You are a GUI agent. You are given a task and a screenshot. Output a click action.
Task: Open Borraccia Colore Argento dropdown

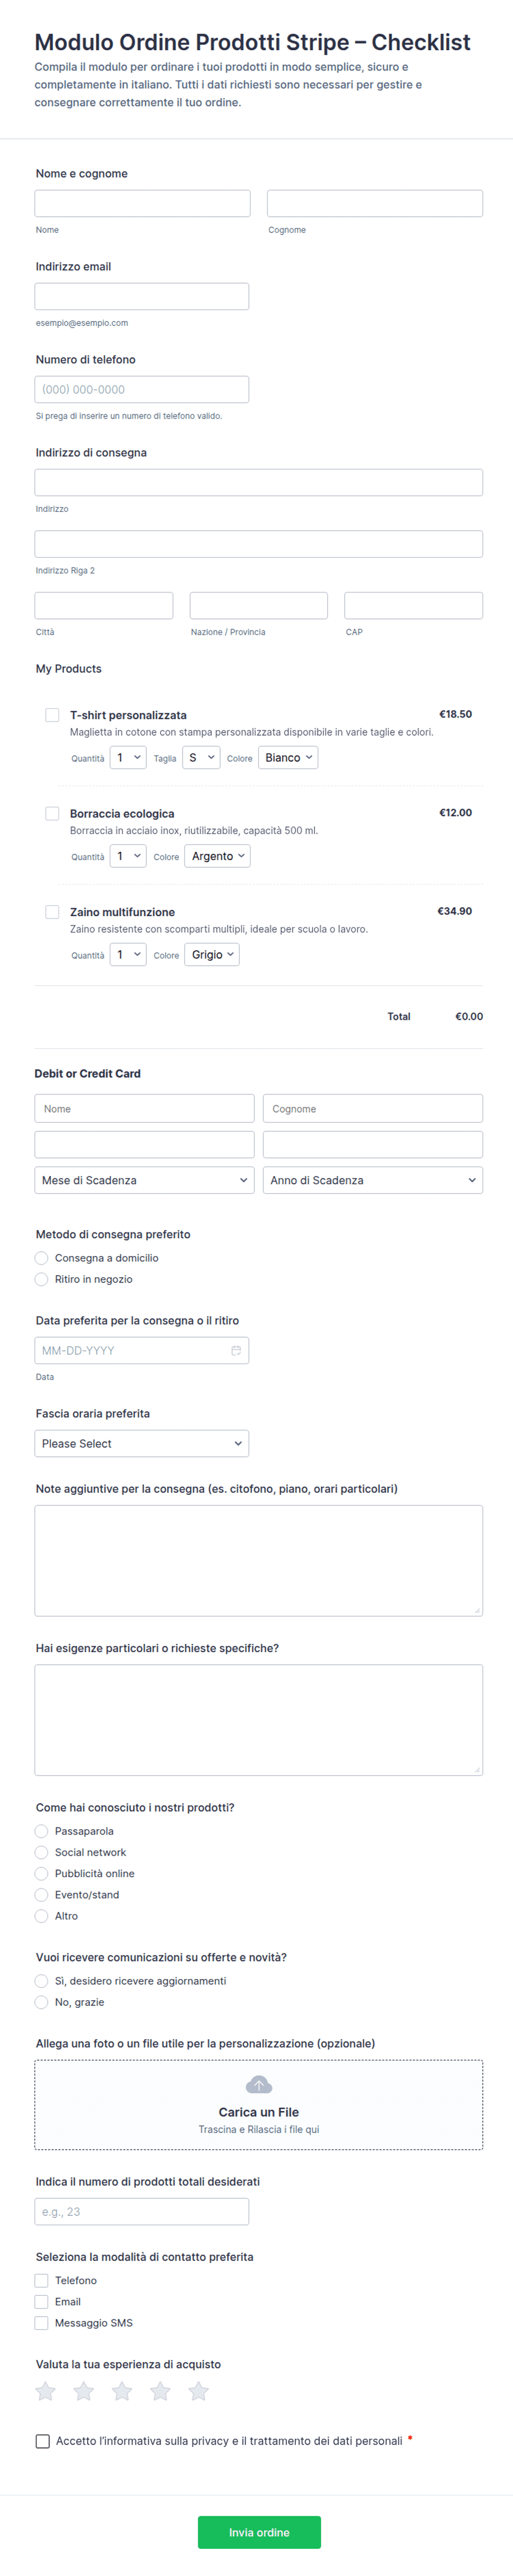tap(217, 856)
